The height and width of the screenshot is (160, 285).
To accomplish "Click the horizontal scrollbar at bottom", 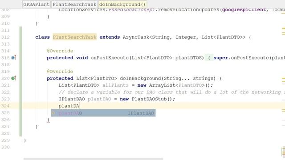I will point(93,159).
